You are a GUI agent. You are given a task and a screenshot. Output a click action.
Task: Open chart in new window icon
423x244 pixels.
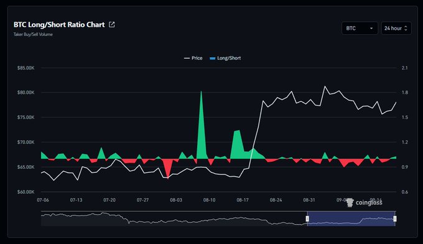pyautogui.click(x=112, y=25)
